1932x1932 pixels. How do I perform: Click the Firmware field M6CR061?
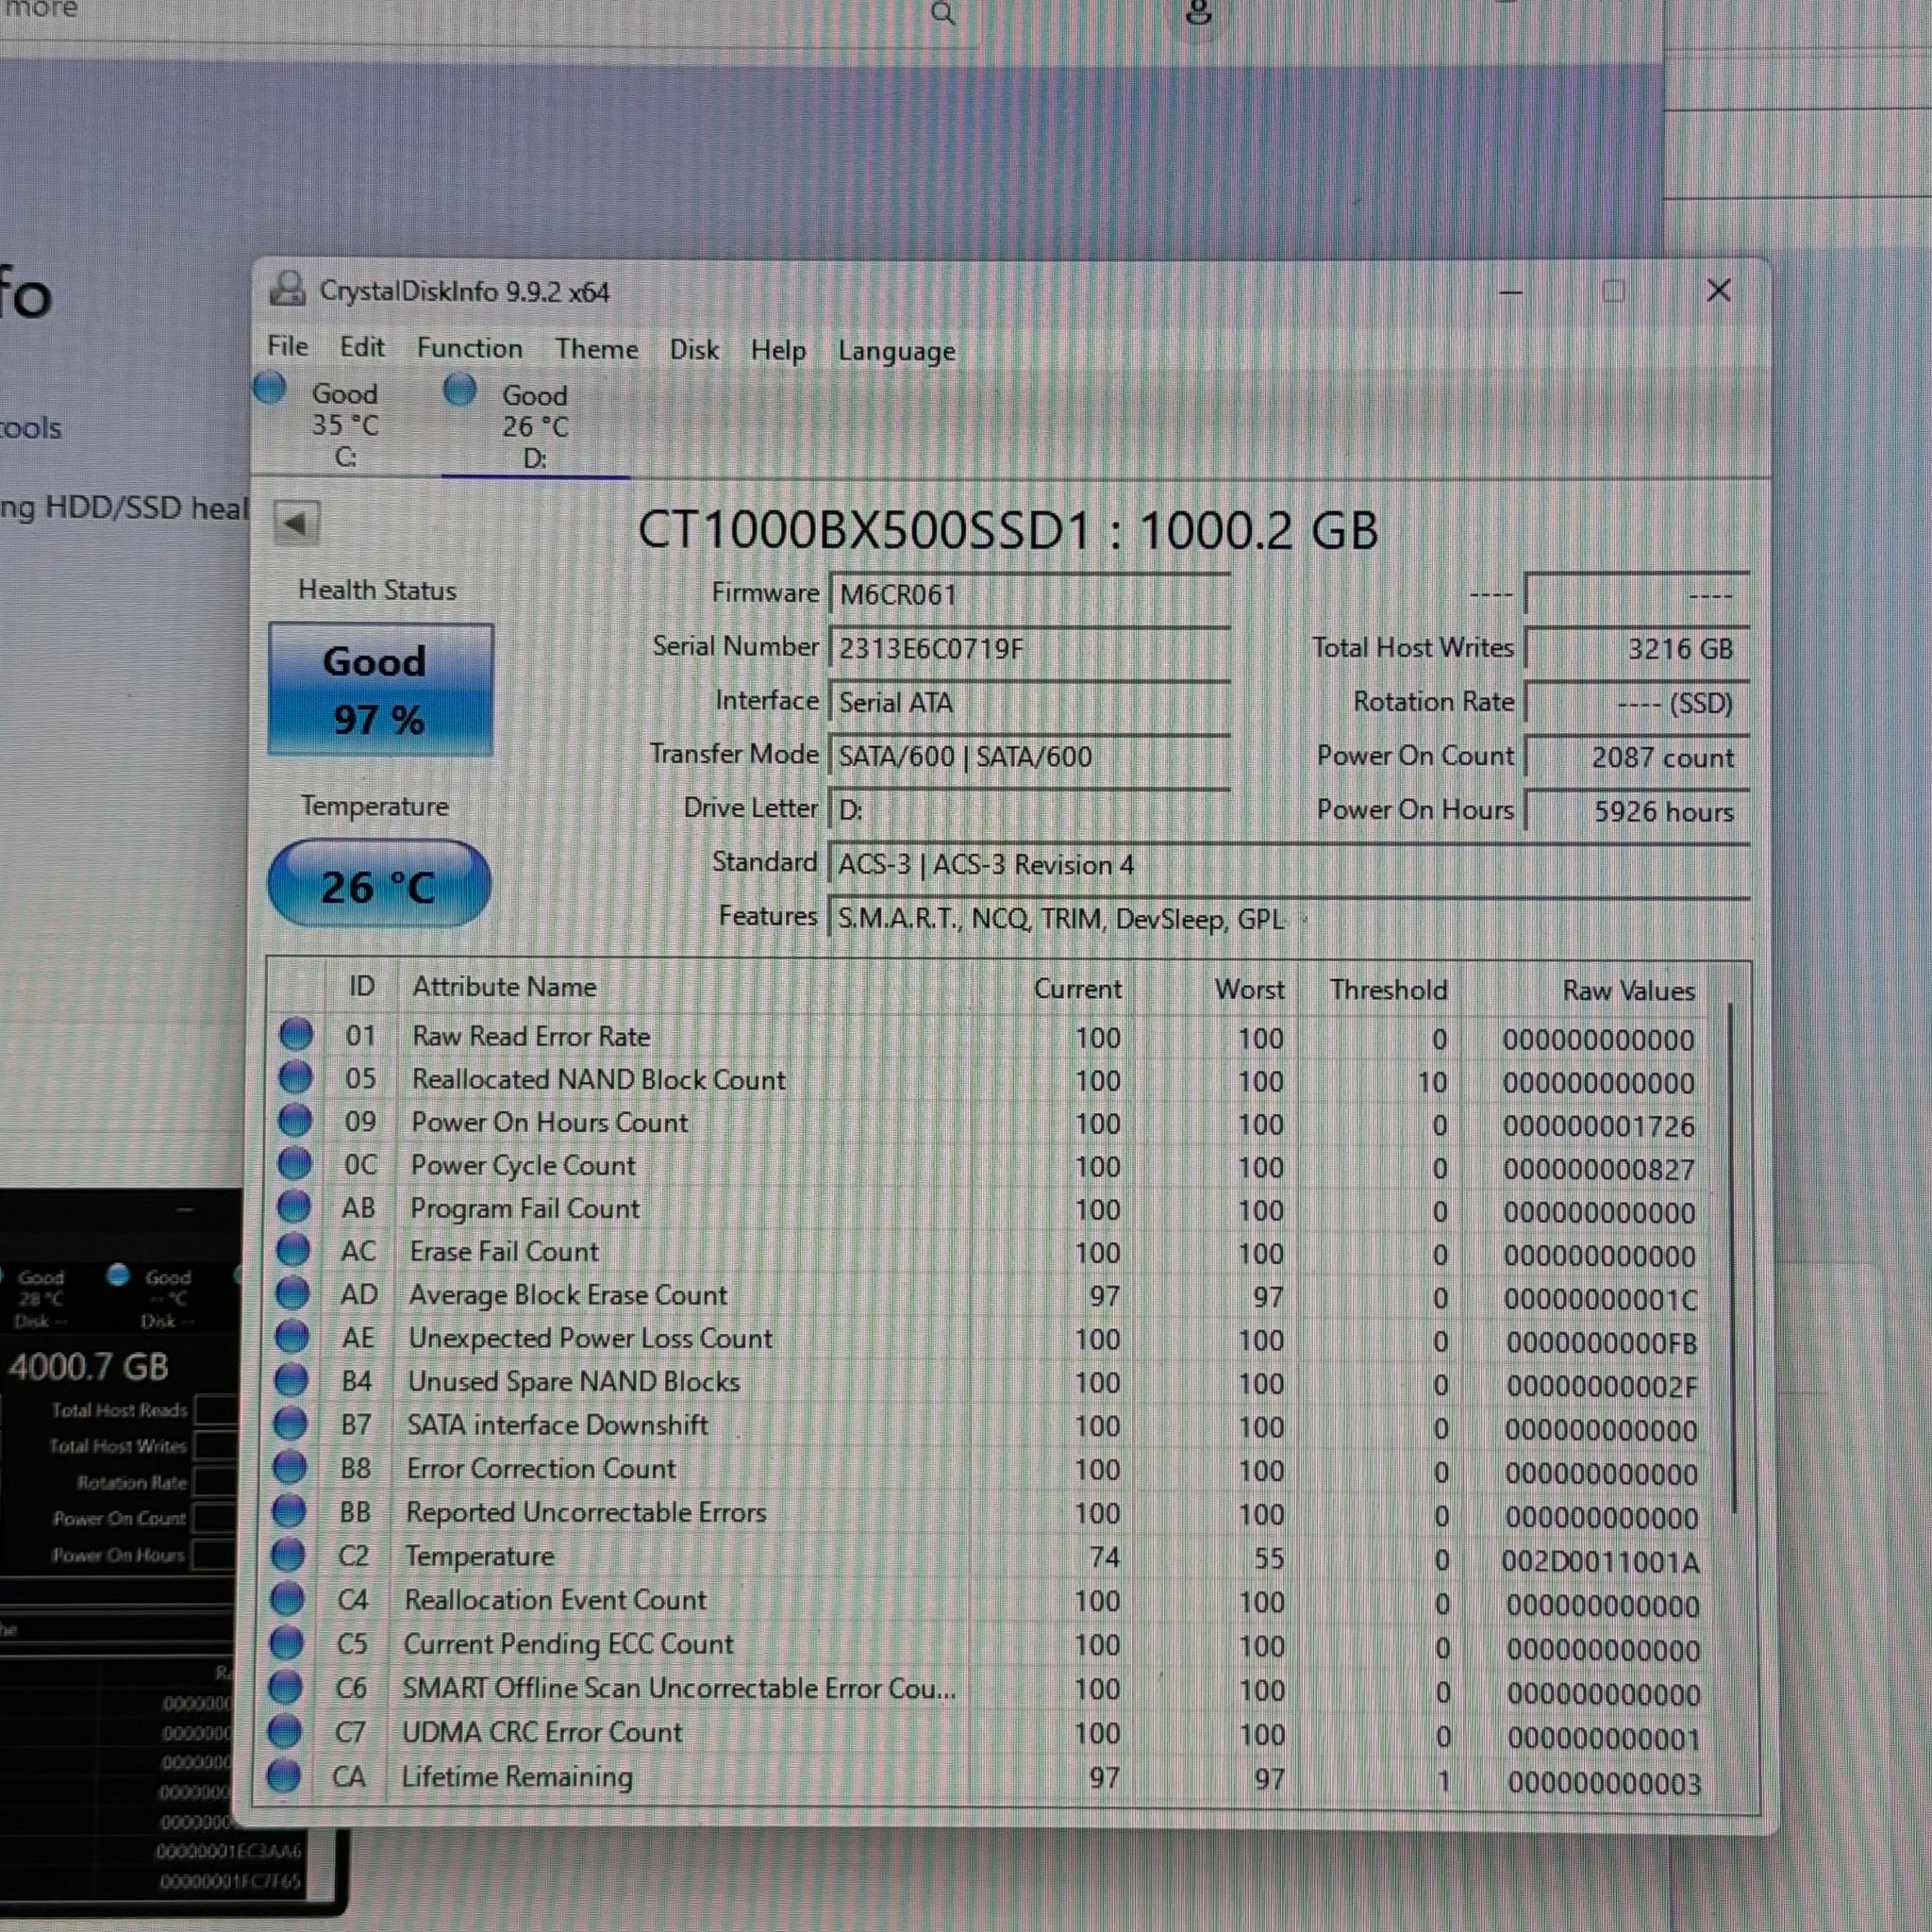tap(1029, 595)
